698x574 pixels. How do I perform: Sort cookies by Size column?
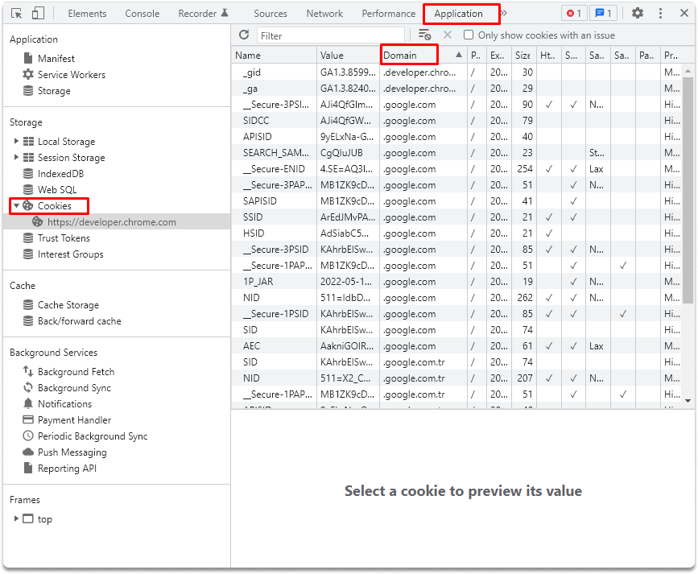tap(523, 56)
